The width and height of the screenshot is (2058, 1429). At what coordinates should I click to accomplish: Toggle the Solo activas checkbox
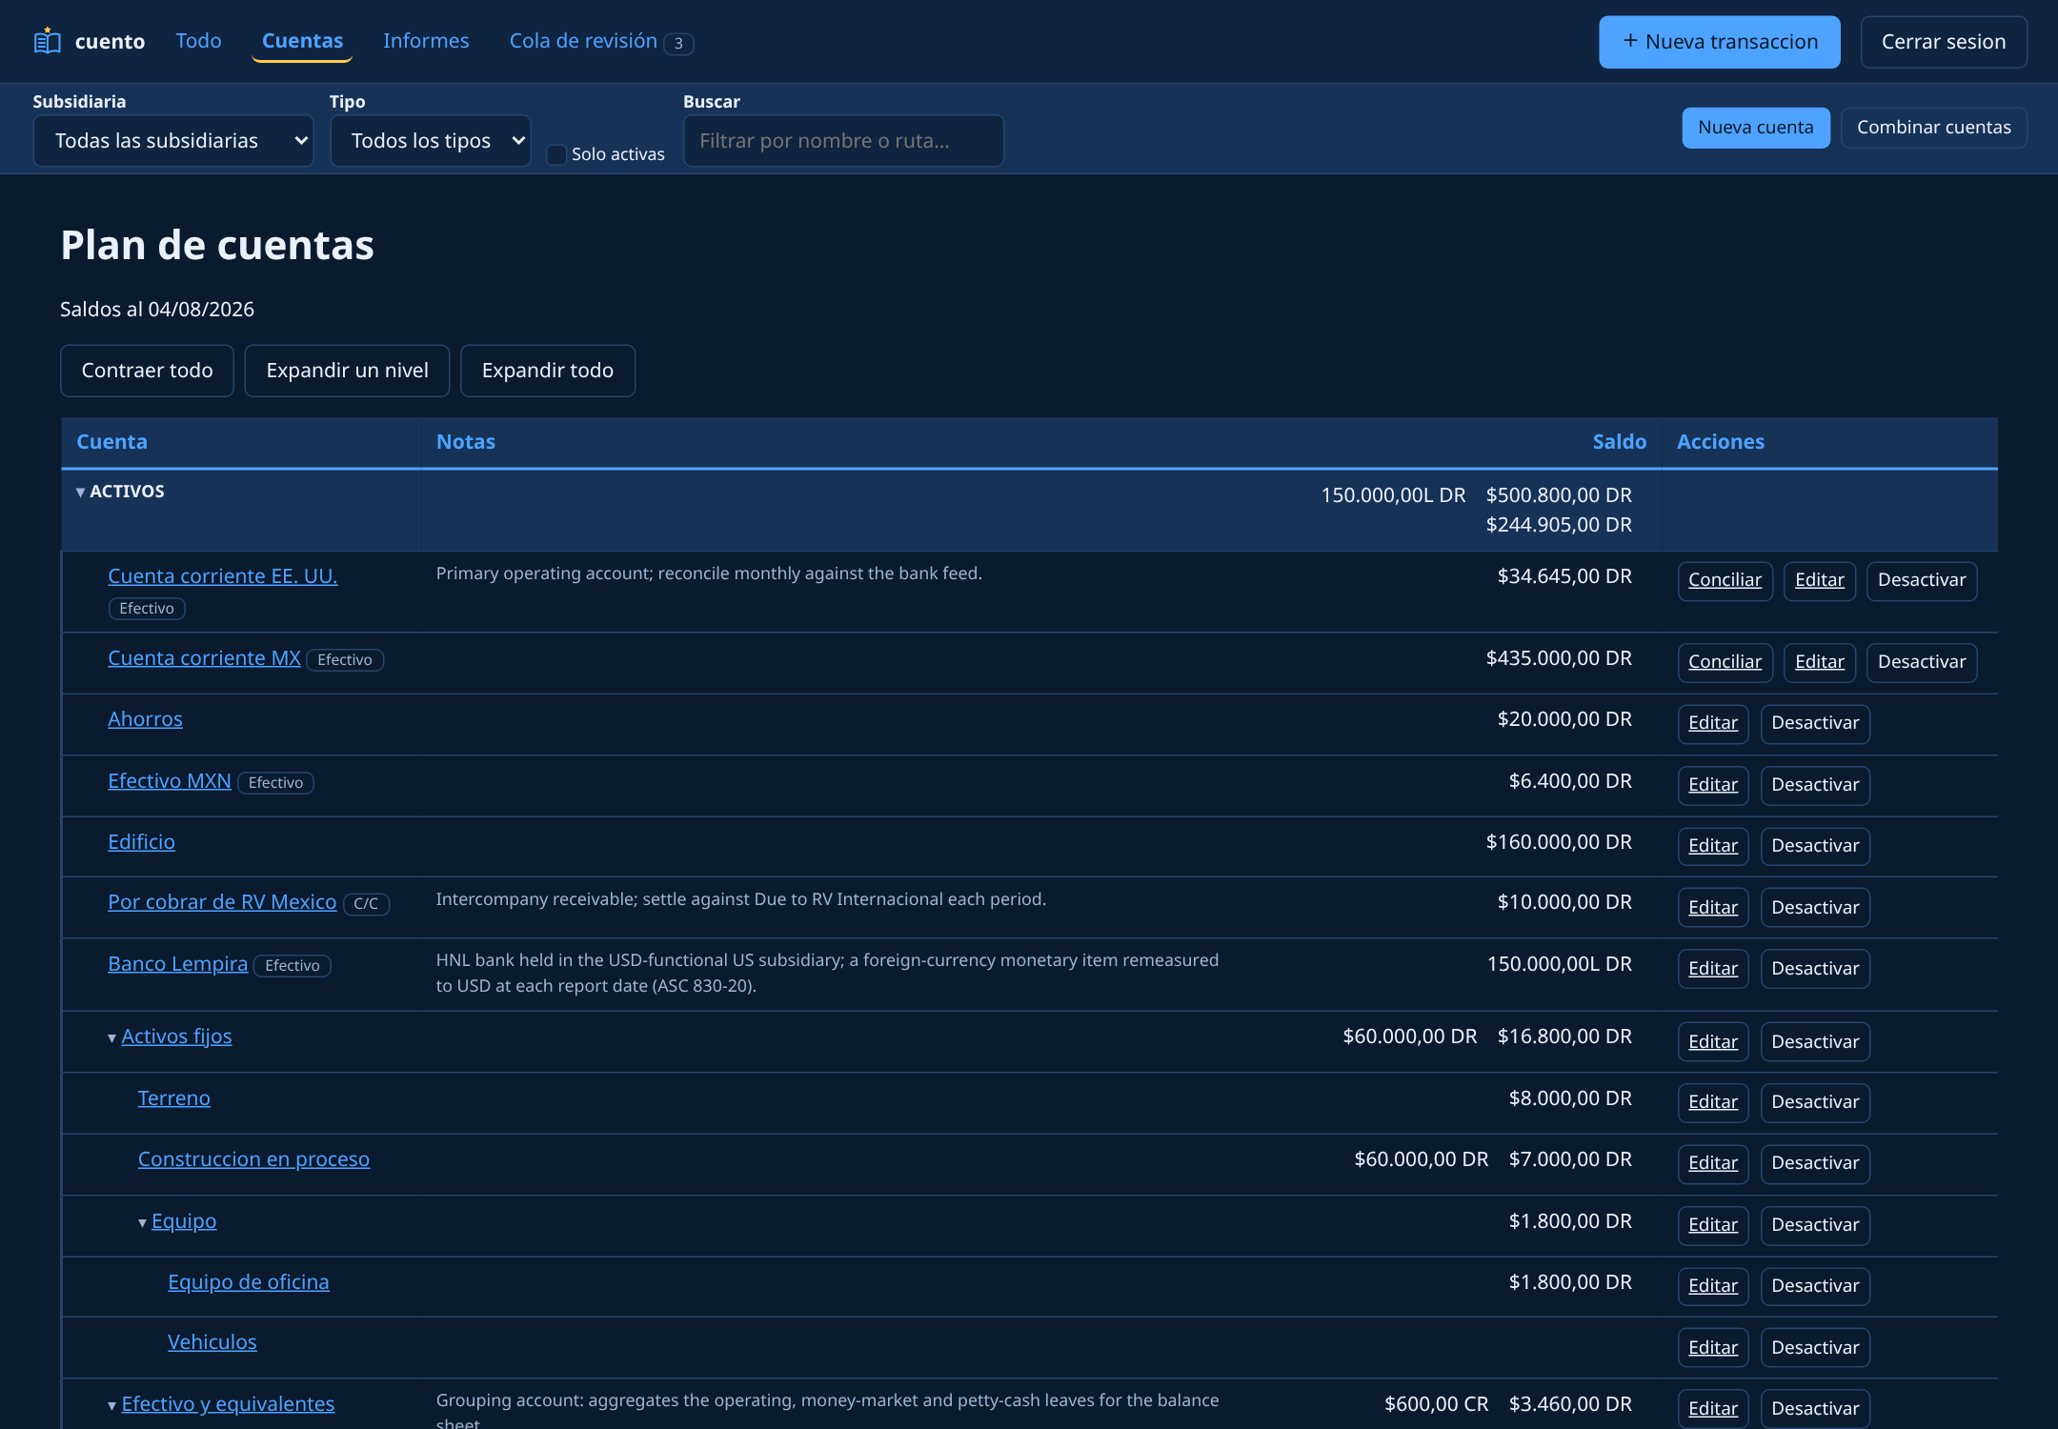pos(556,154)
